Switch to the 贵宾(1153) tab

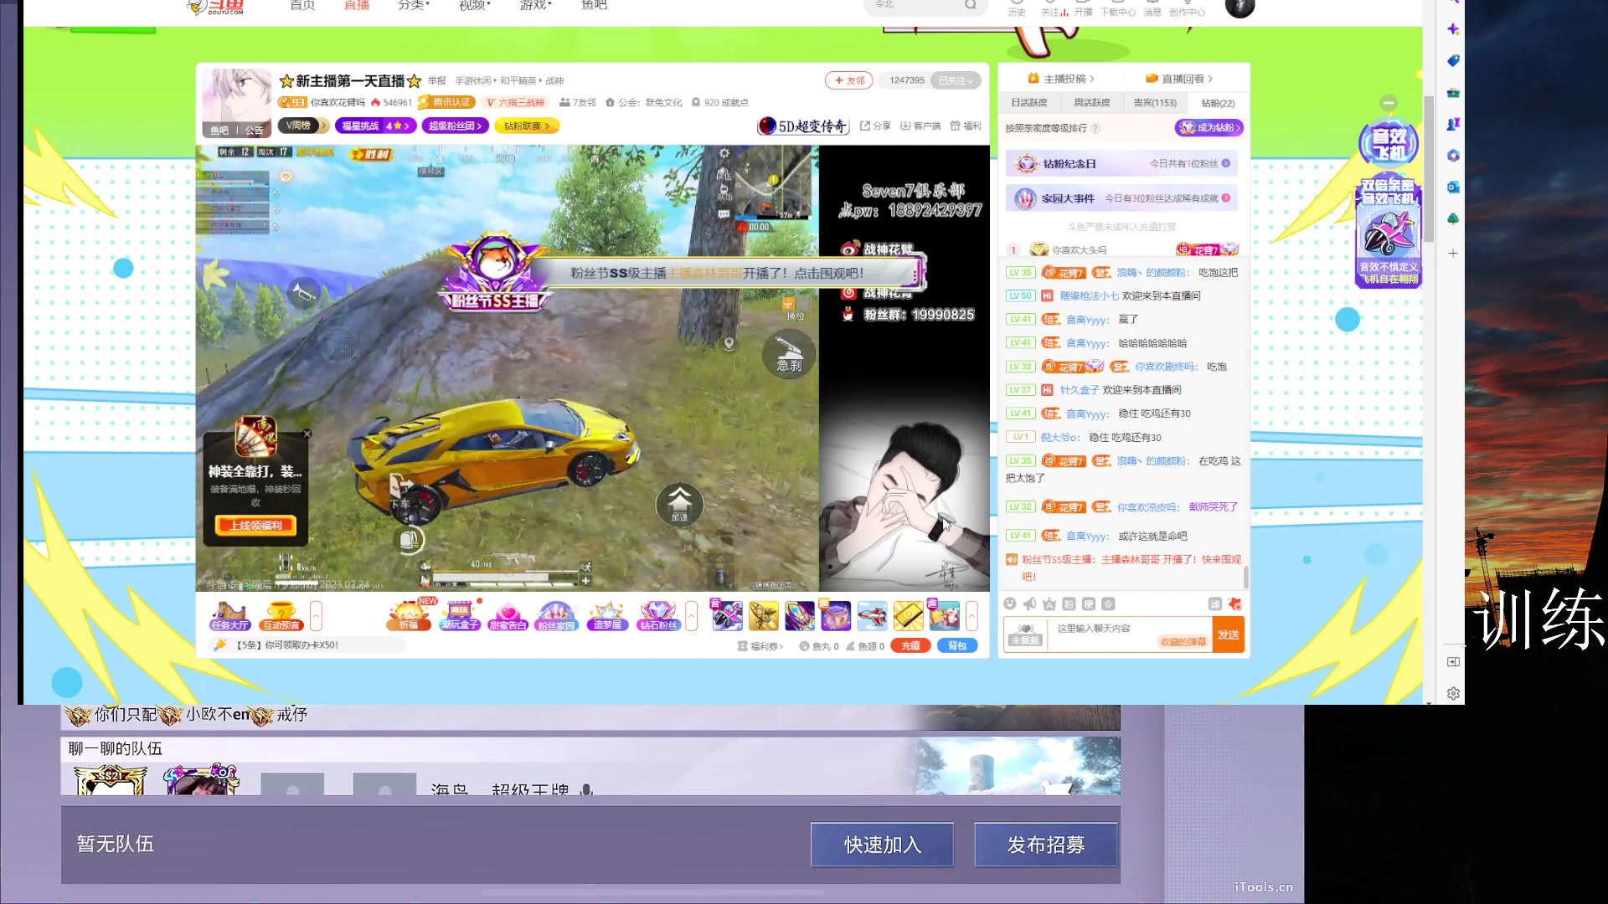1155,103
